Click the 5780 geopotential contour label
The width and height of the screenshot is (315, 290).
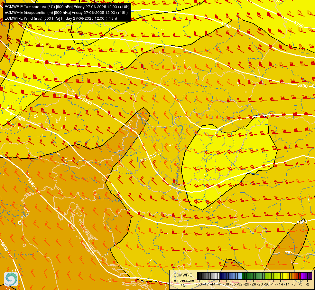tap(226, 25)
